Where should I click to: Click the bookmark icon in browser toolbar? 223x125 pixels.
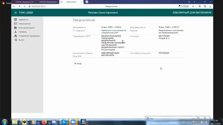tap(193, 6)
